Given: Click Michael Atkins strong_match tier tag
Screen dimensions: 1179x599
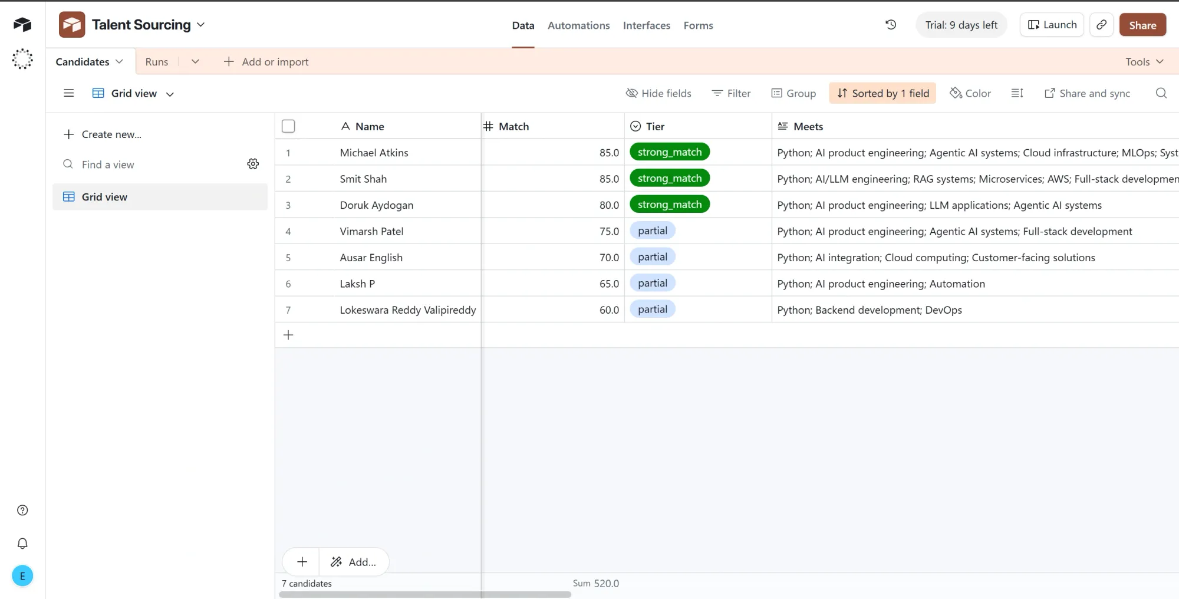Looking at the screenshot, I should tap(670, 152).
